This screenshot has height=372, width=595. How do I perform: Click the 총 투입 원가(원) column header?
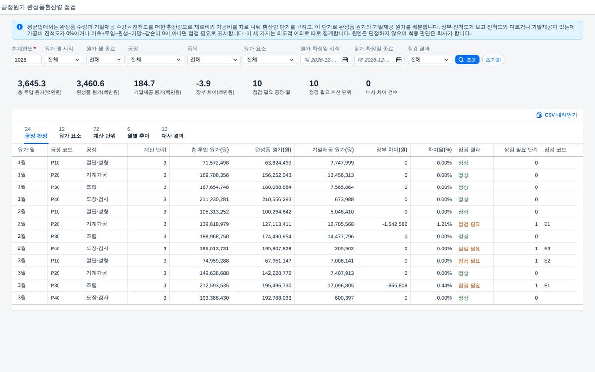[x=201, y=150]
